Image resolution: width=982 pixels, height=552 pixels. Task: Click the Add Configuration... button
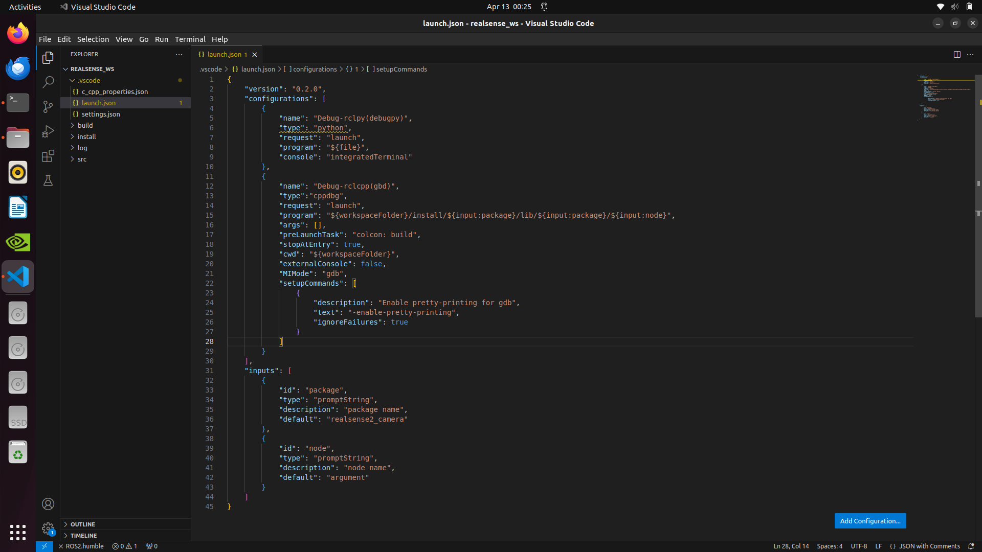click(870, 521)
